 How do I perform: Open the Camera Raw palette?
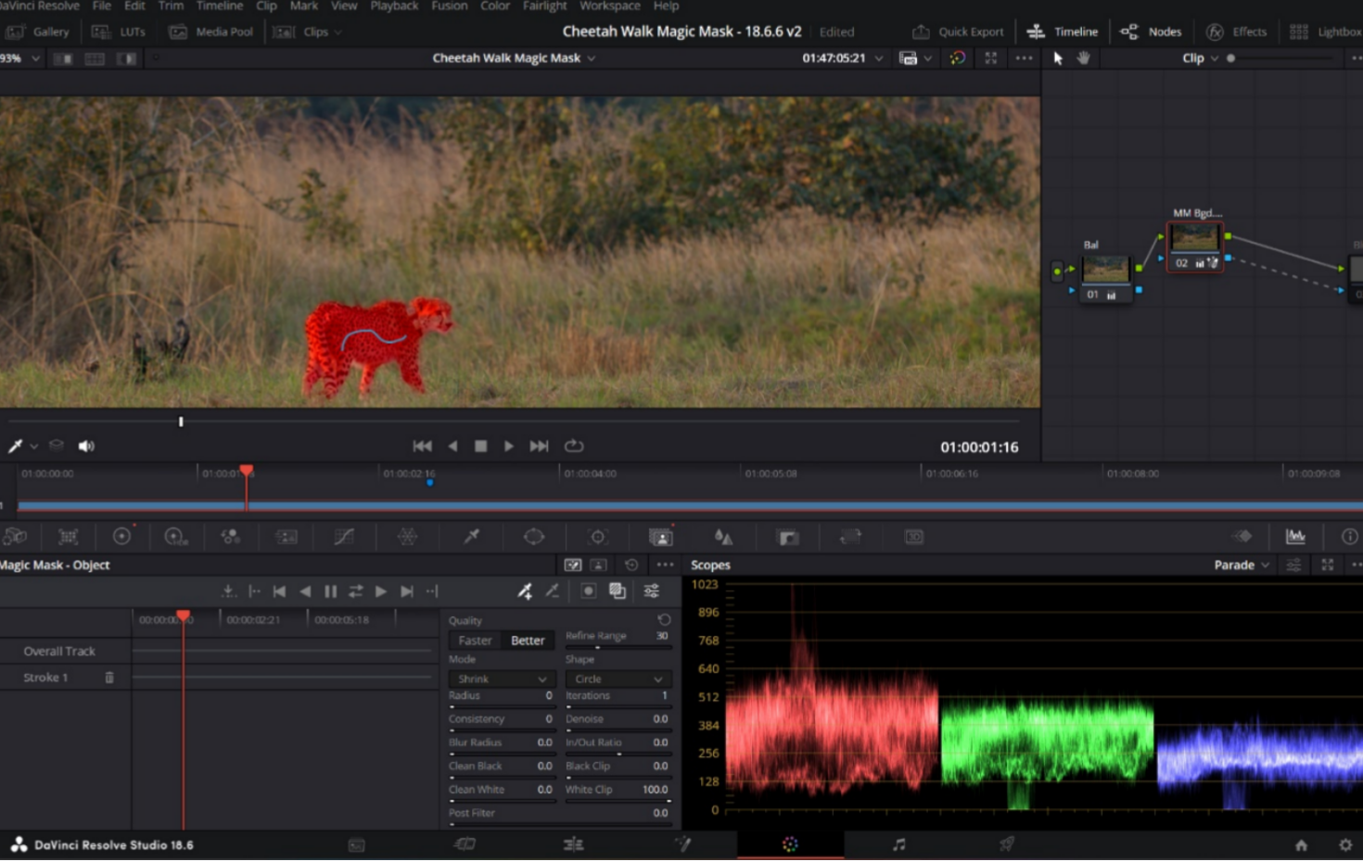[x=15, y=537]
